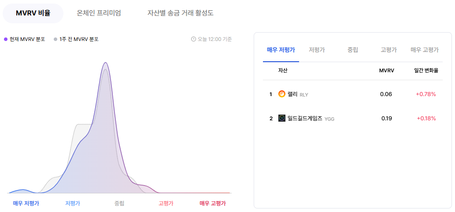Open the 자산별 송금 거래 활성도 tab
The image size is (455, 212).
click(x=181, y=13)
